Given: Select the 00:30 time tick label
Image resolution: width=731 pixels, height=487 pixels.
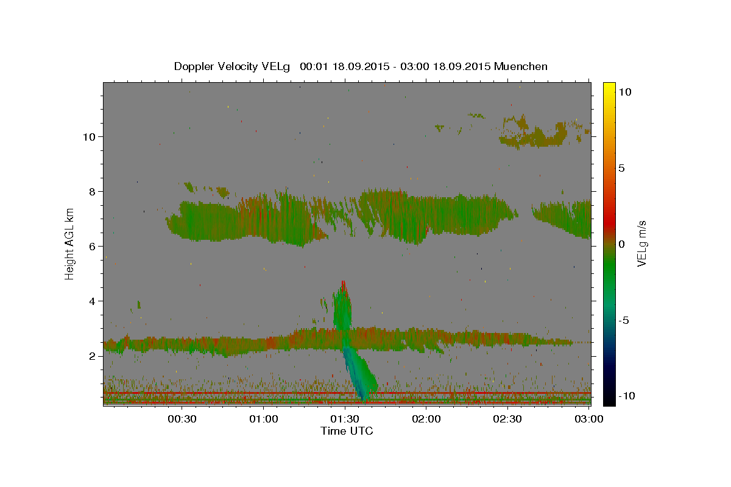Looking at the screenshot, I should point(182,419).
